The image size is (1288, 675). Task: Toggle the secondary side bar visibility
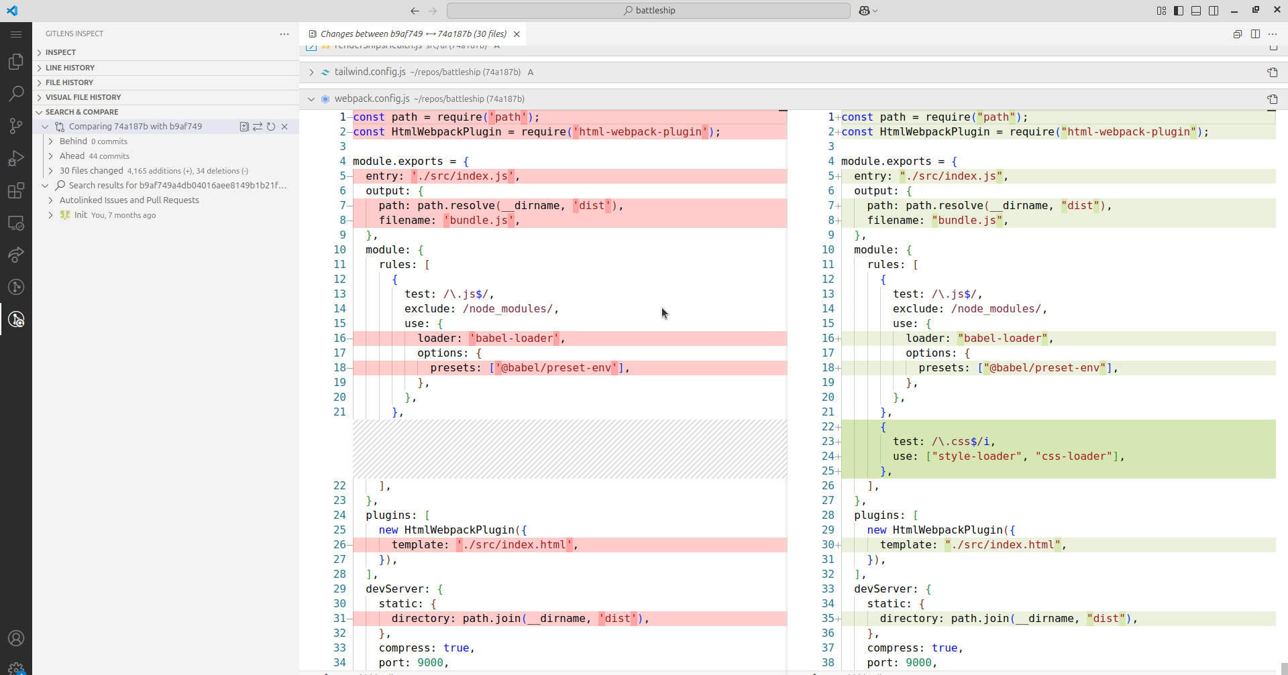(1214, 11)
